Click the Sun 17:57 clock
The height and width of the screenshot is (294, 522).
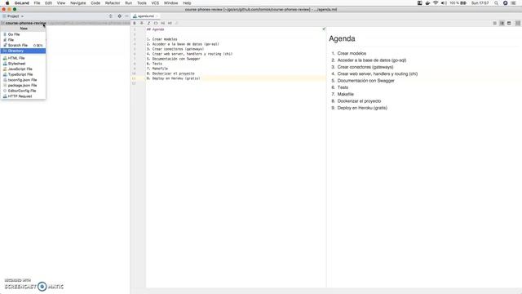coord(480,3)
